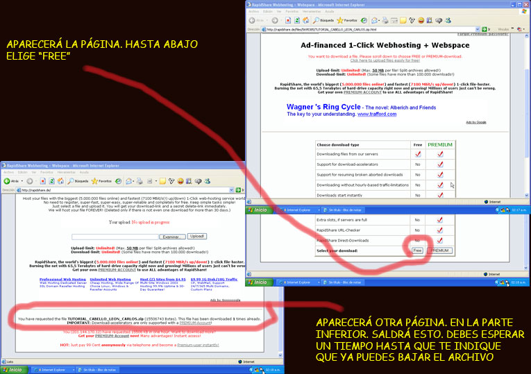Expand Edit button arrow in the rapidshare.de upload window
The height and width of the screenshot is (374, 531).
point(156,181)
